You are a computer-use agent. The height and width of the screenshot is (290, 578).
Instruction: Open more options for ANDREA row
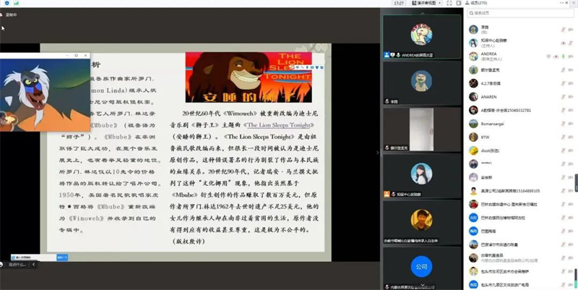click(571, 56)
